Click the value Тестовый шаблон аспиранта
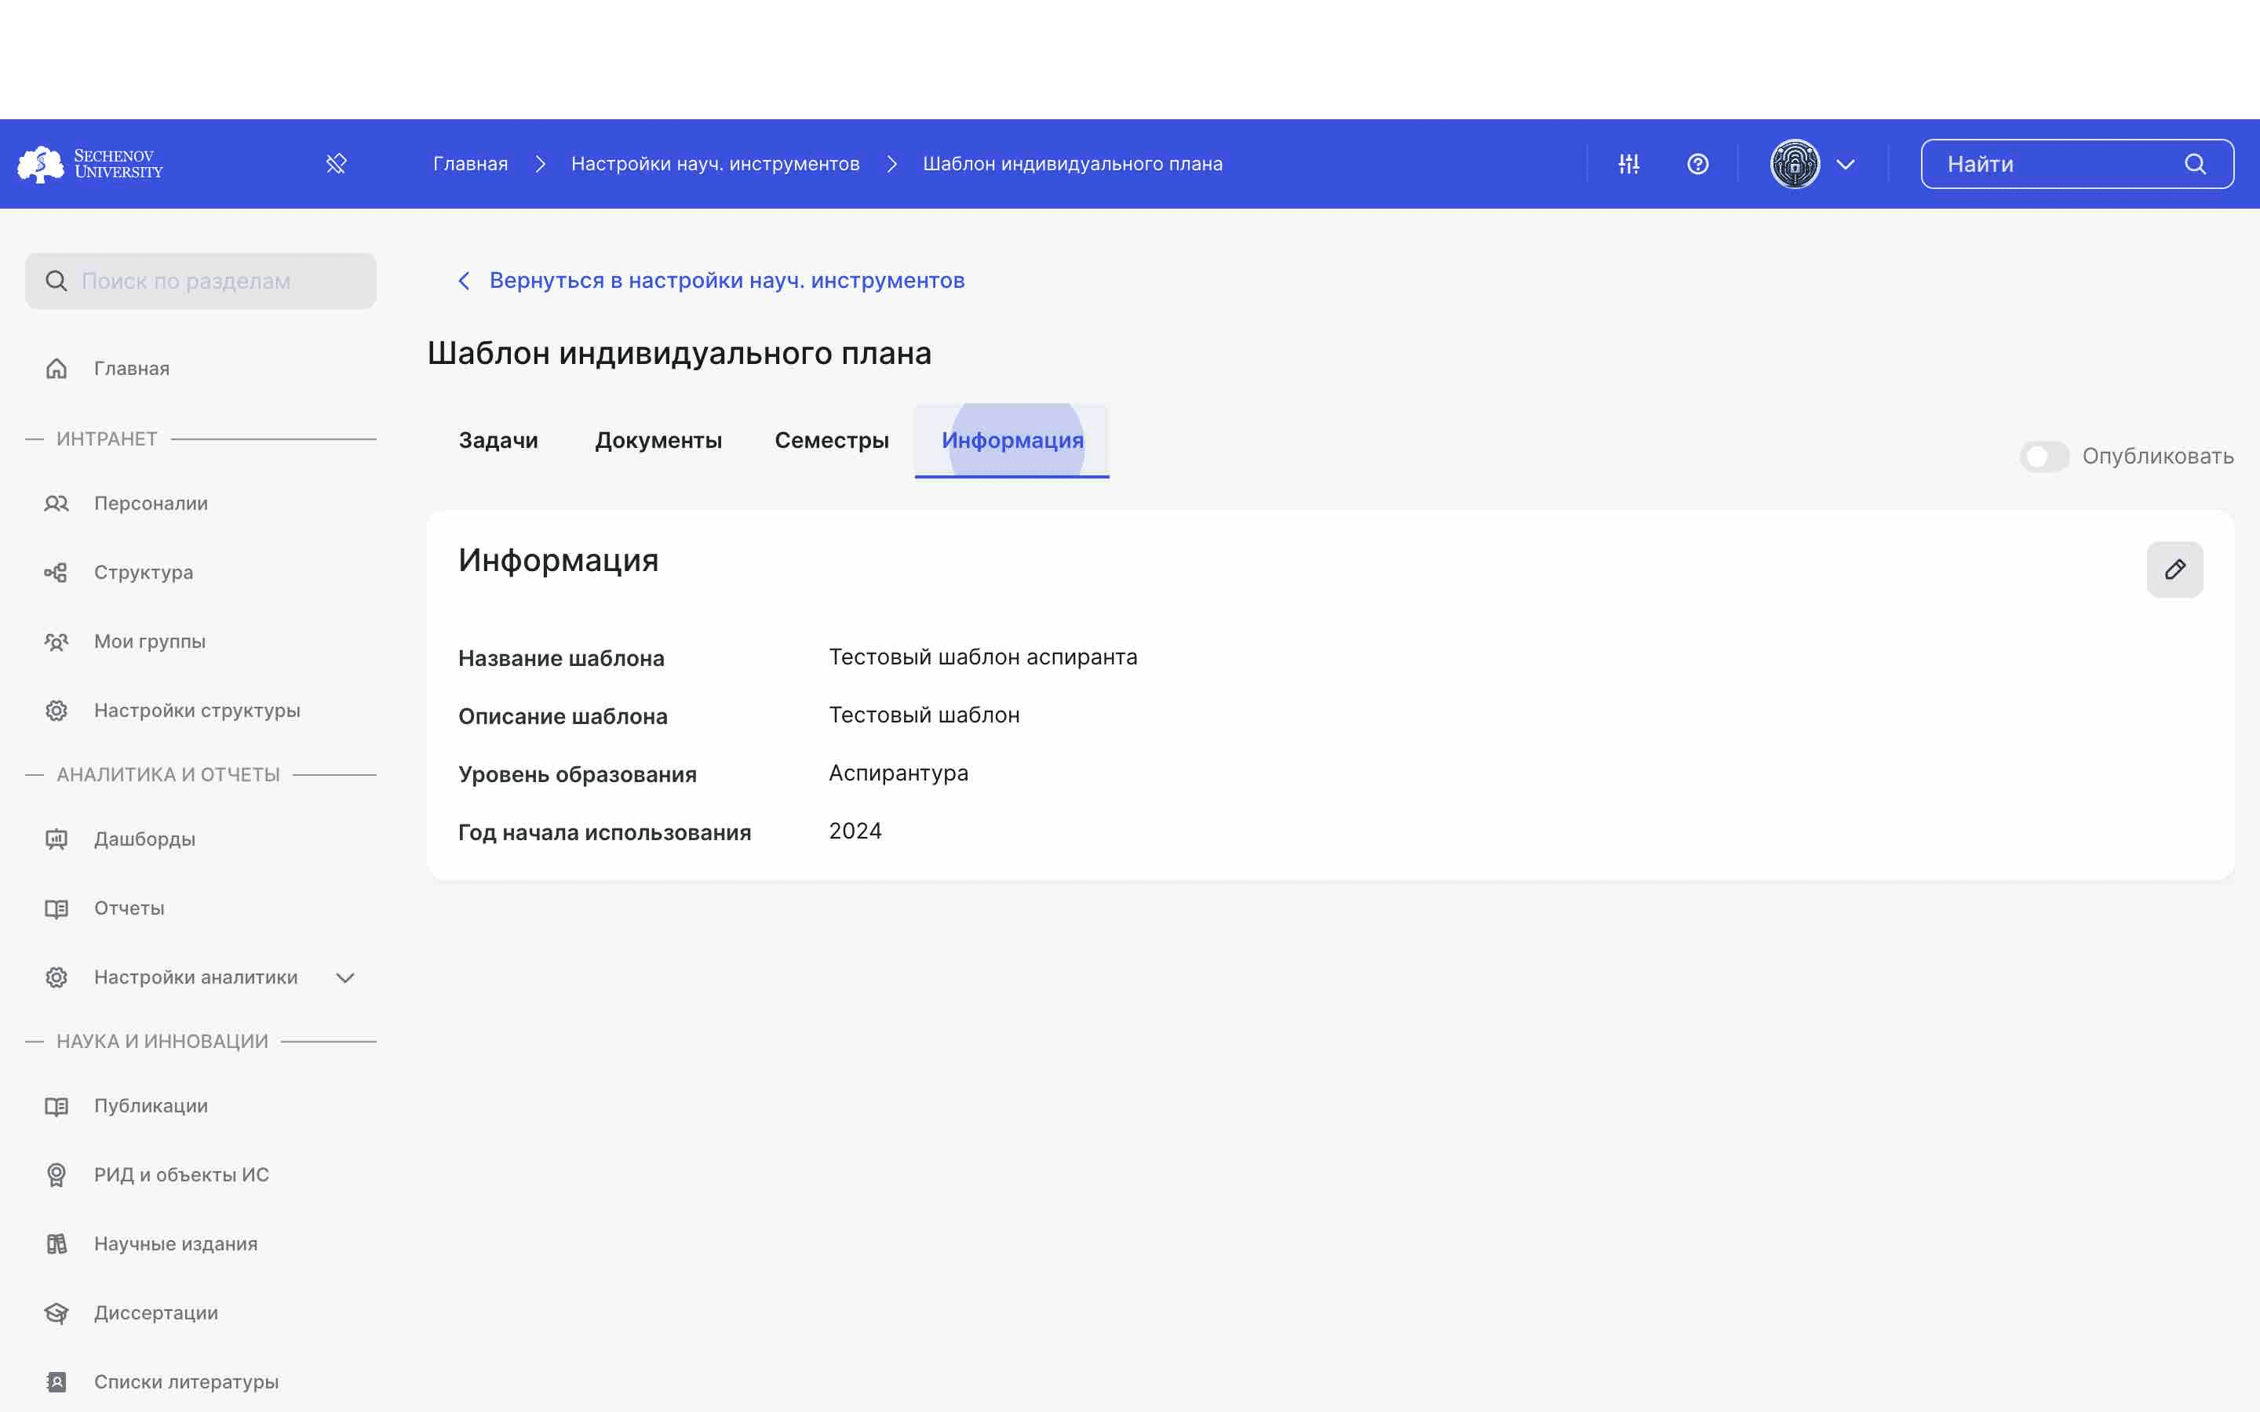 (983, 657)
